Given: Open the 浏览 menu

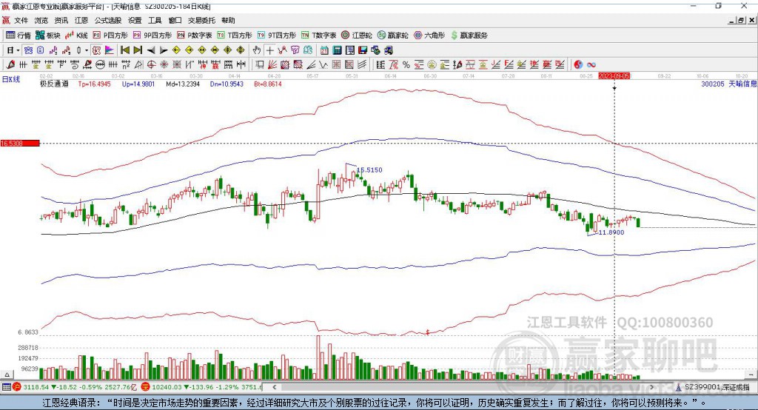Looking at the screenshot, I should 41,20.
